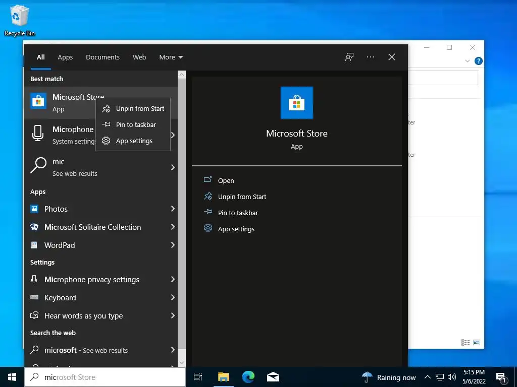Expand the Microphone result arrow
Image resolution: width=517 pixels, height=387 pixels.
tap(173, 135)
